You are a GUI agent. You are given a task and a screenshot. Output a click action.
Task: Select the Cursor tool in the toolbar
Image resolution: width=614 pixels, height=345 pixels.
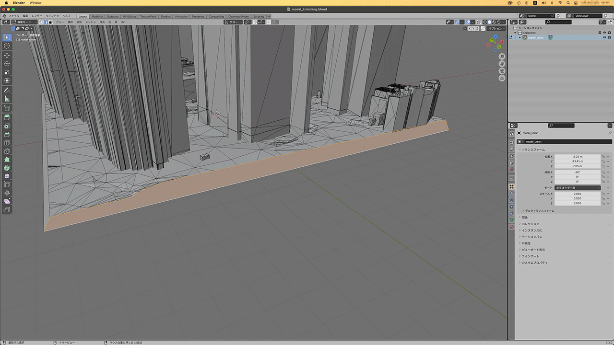[7, 46]
